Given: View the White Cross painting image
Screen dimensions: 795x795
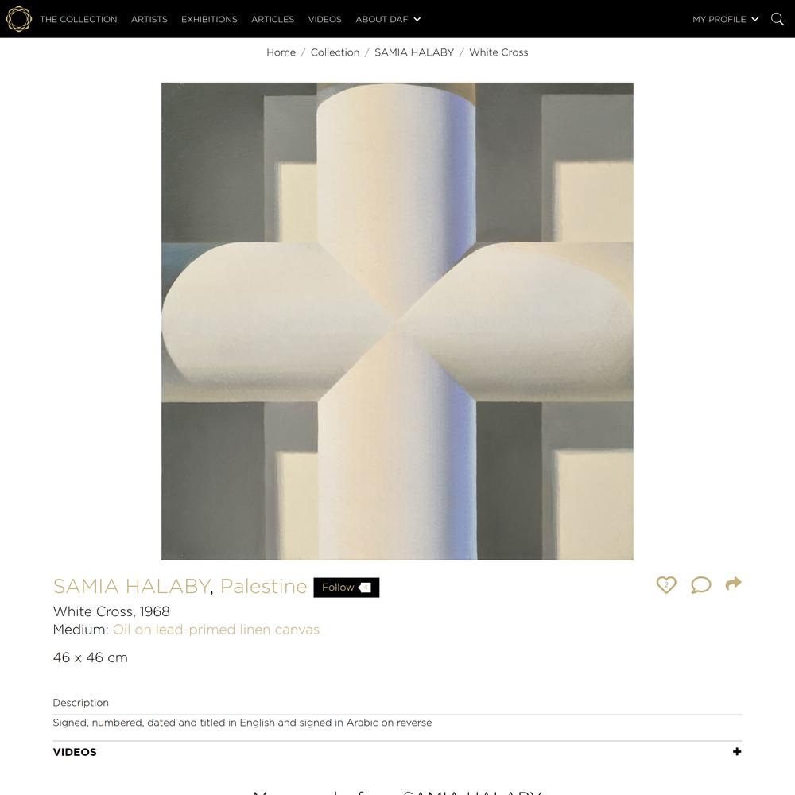Looking at the screenshot, I should (x=397, y=321).
